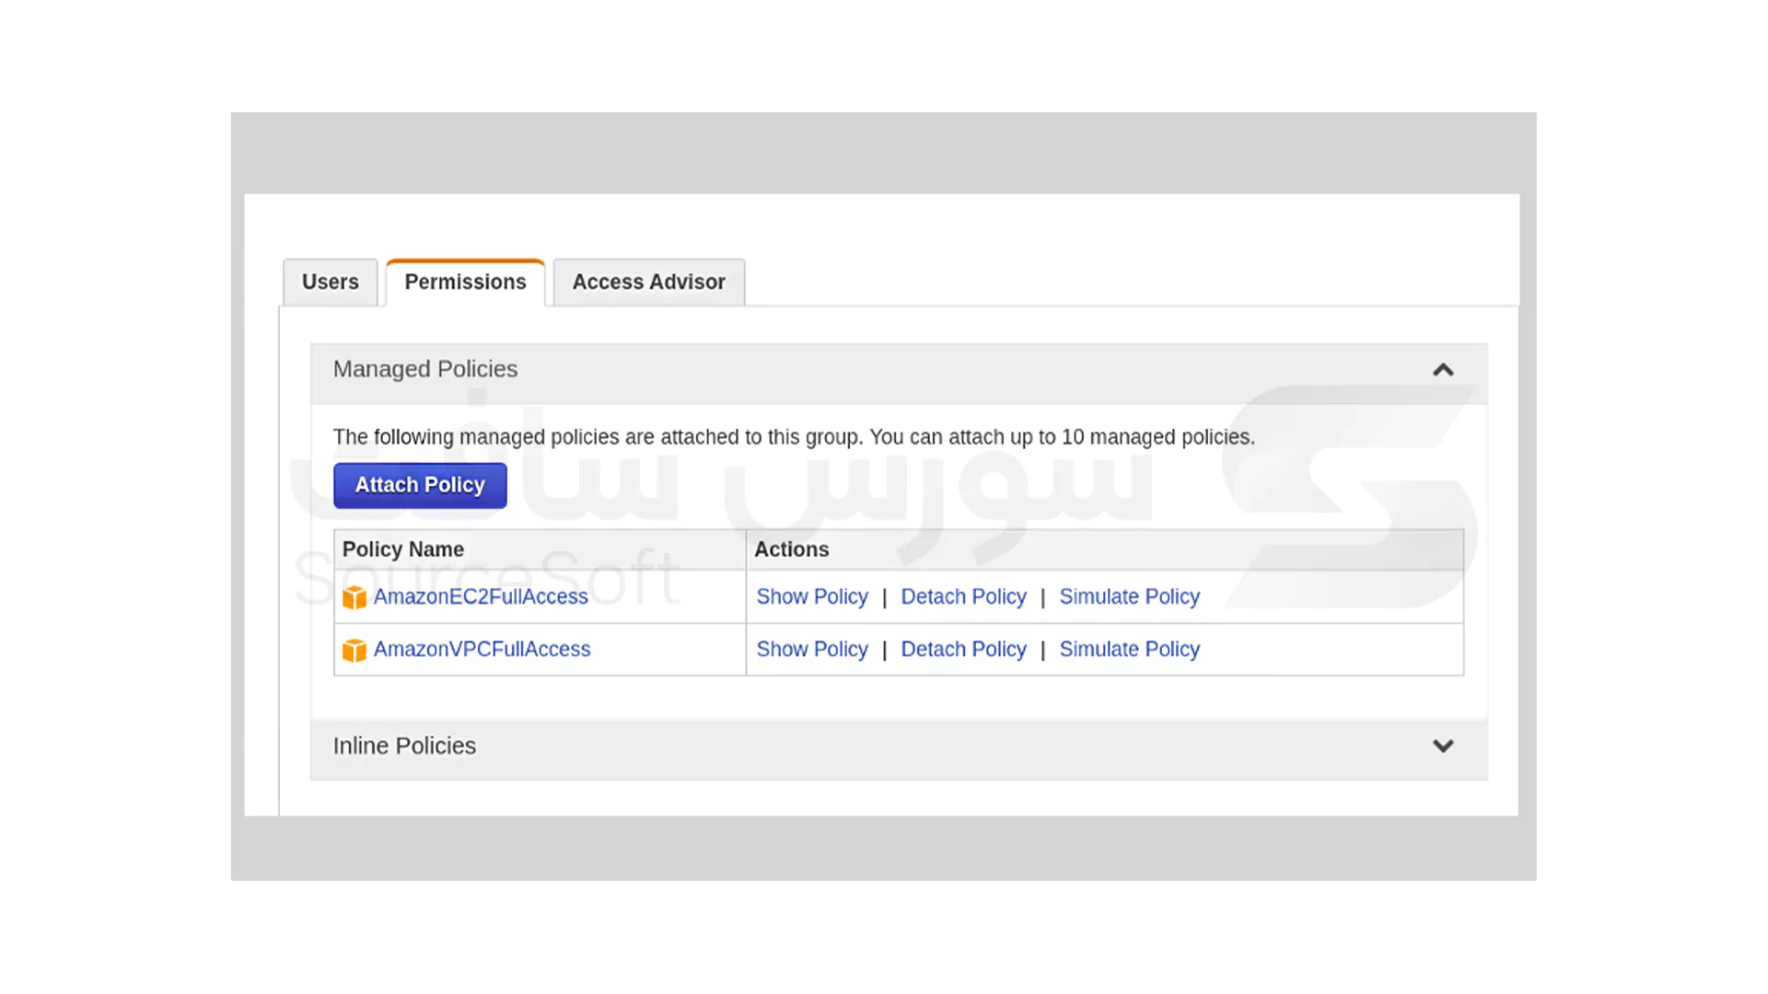This screenshot has width=1768, height=994.
Task: Show Policy for AmazonEC2FullAccess
Action: [811, 597]
